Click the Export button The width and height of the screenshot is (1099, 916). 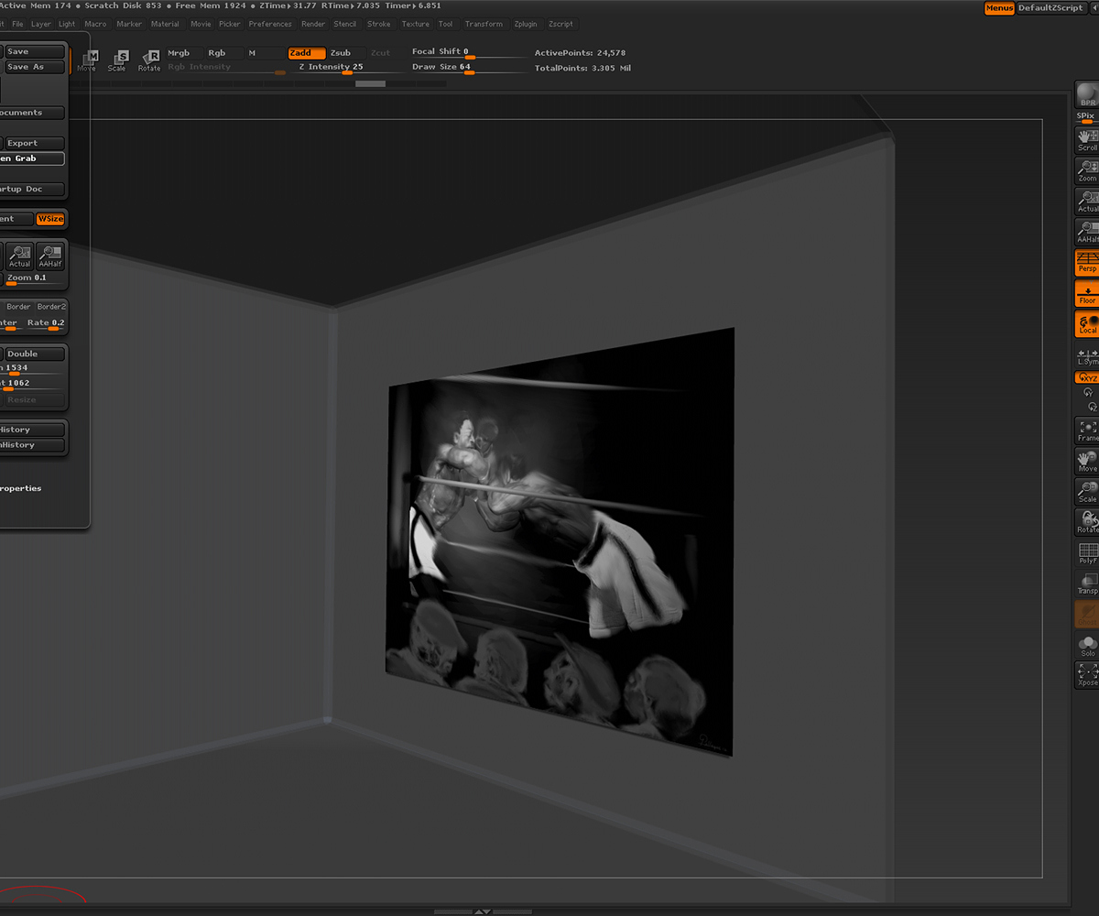pyautogui.click(x=35, y=143)
